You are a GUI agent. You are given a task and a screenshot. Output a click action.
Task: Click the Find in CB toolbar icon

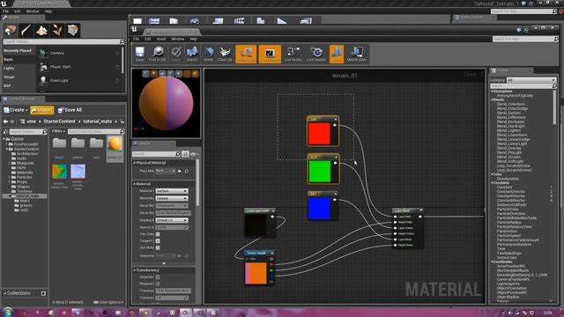[157, 54]
